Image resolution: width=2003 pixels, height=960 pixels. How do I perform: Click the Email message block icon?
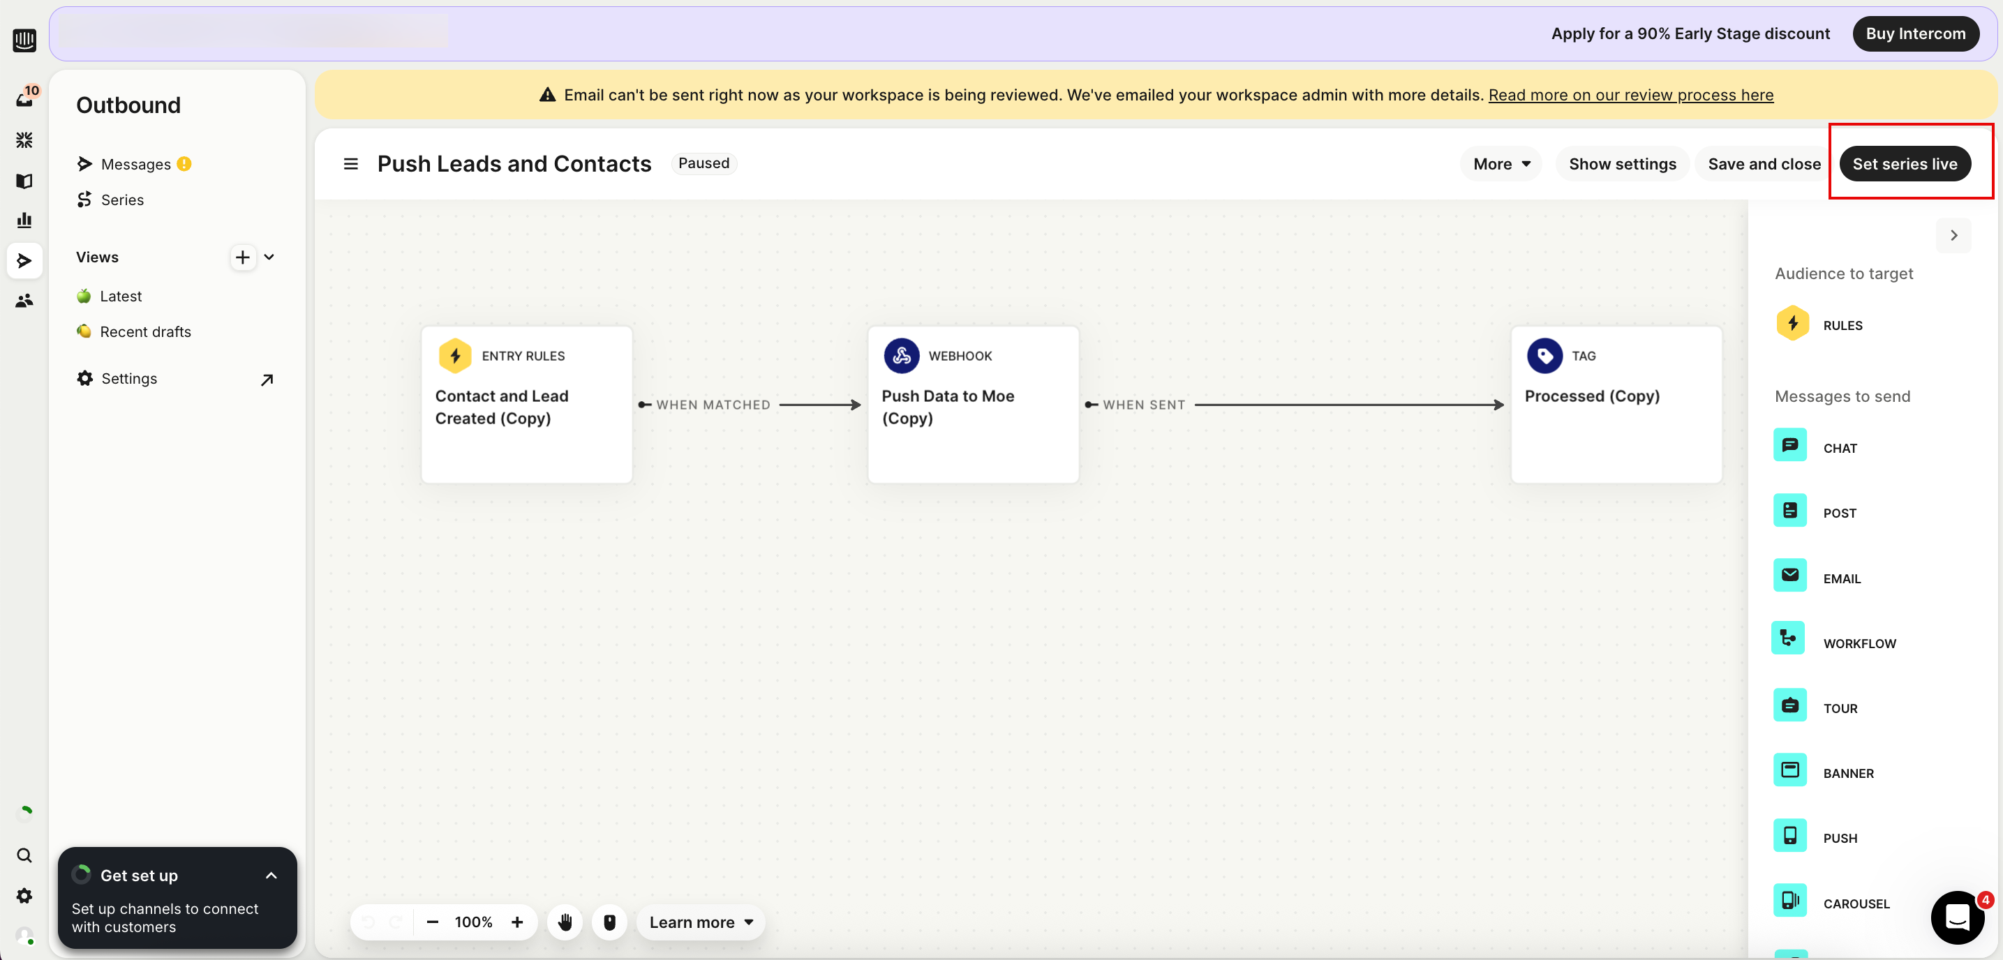1790,576
